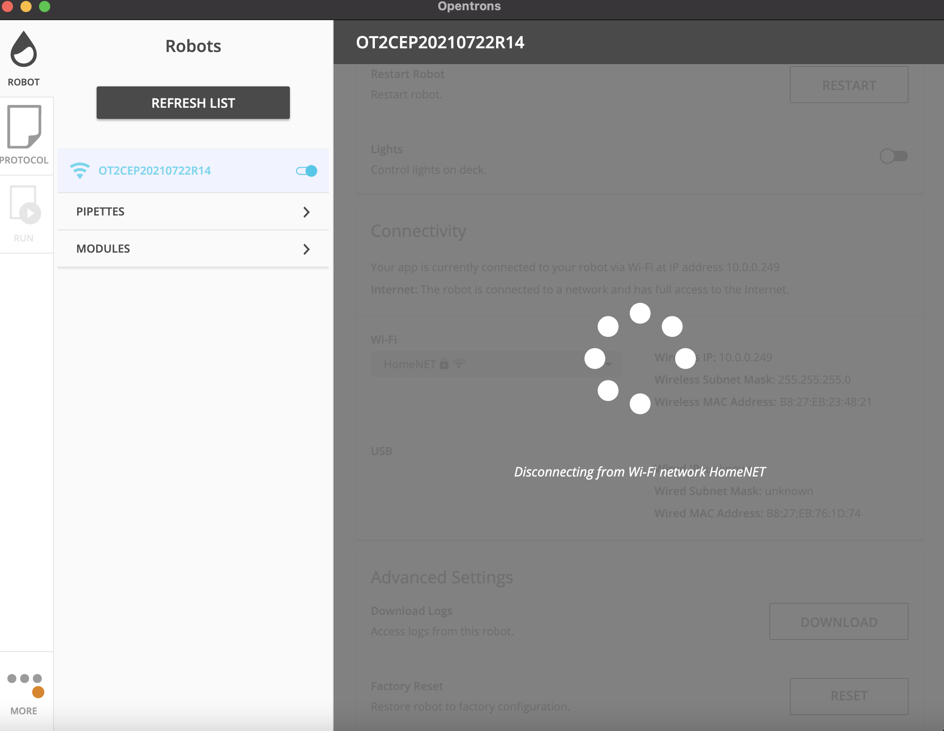
Task: Expand the Pipettes chevron arrow
Action: point(306,212)
